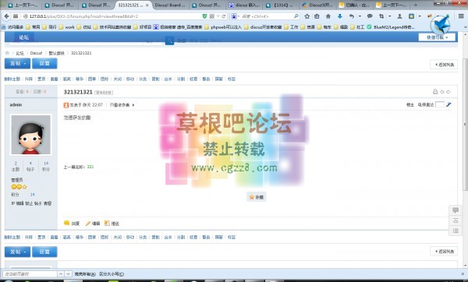
Task: Open the address bar history dropdown arrow
Action: [x=218, y=16]
